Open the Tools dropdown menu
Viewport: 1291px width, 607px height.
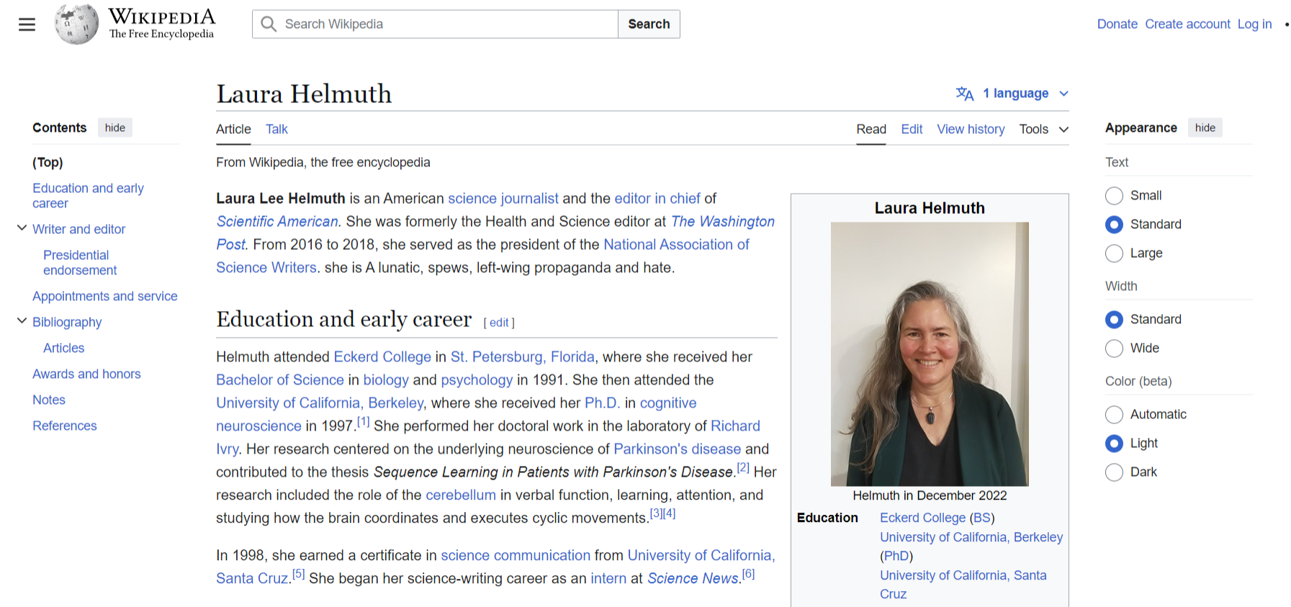tap(1043, 130)
